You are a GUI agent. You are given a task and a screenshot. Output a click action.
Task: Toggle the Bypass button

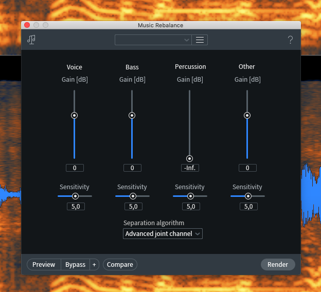pyautogui.click(x=75, y=264)
